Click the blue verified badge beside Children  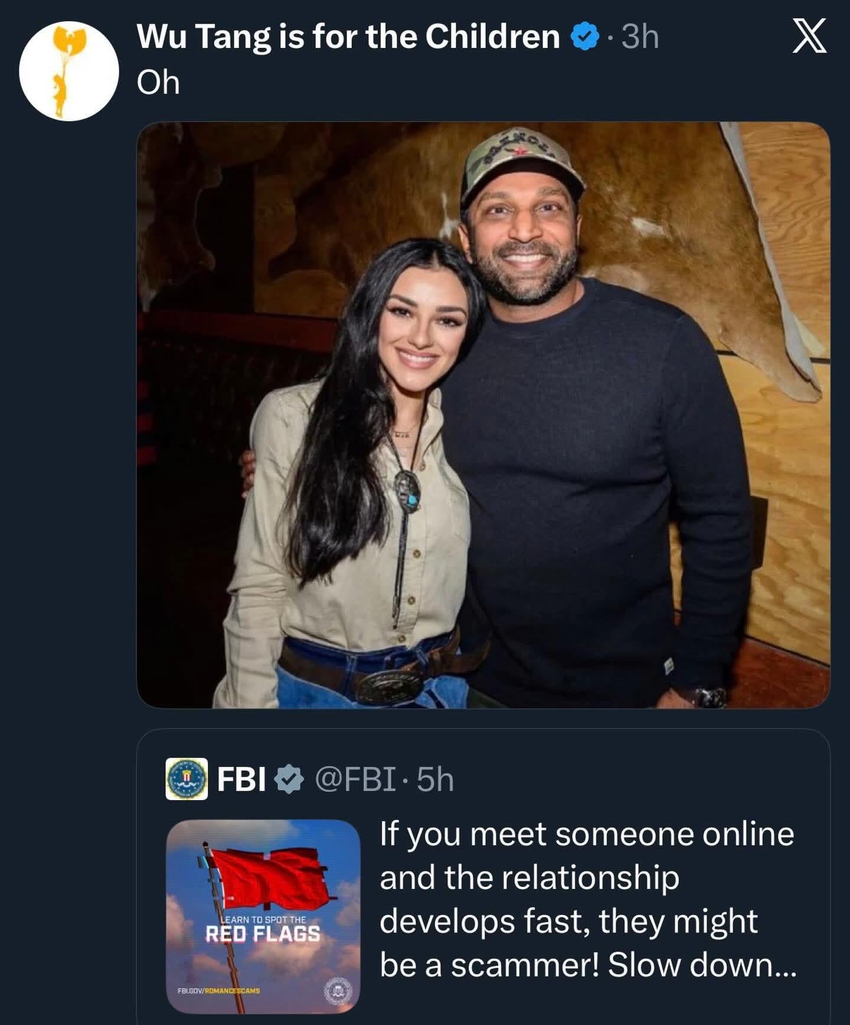click(x=584, y=38)
